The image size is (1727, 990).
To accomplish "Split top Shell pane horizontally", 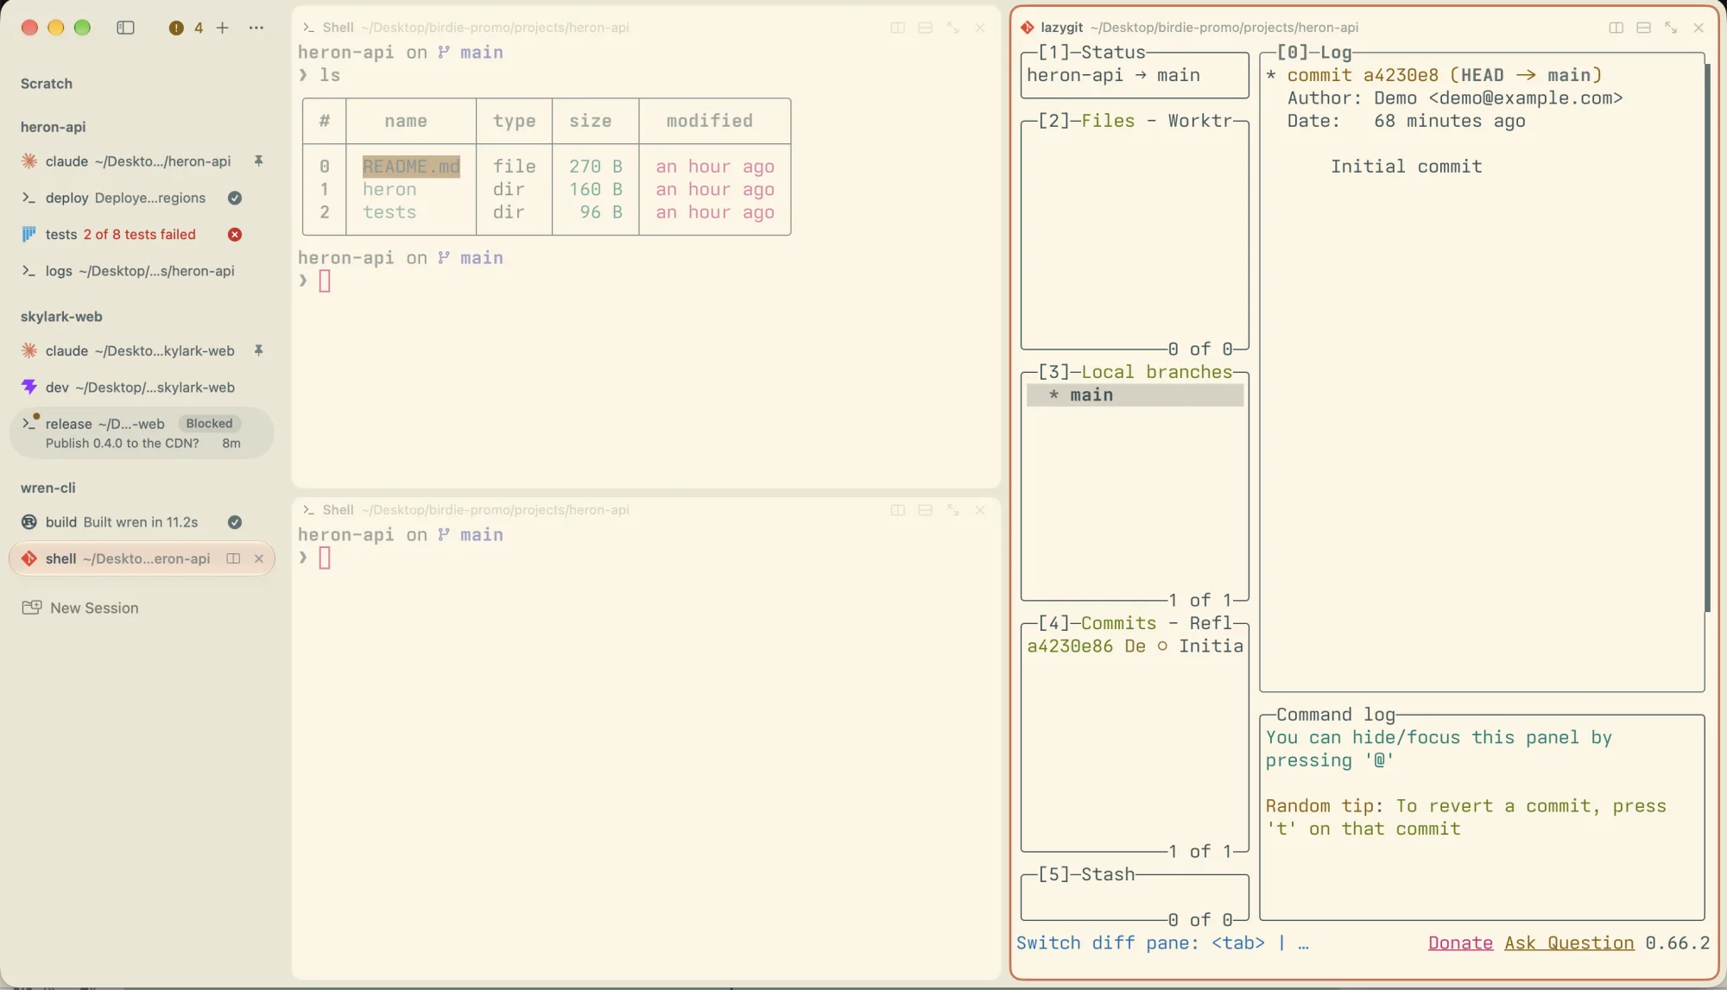I will pyautogui.click(x=926, y=28).
